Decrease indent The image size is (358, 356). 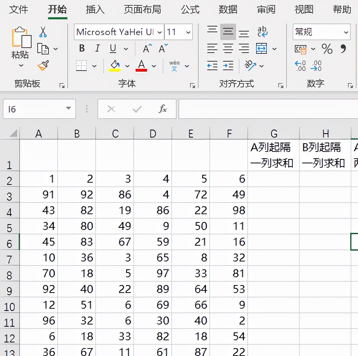pos(212,66)
